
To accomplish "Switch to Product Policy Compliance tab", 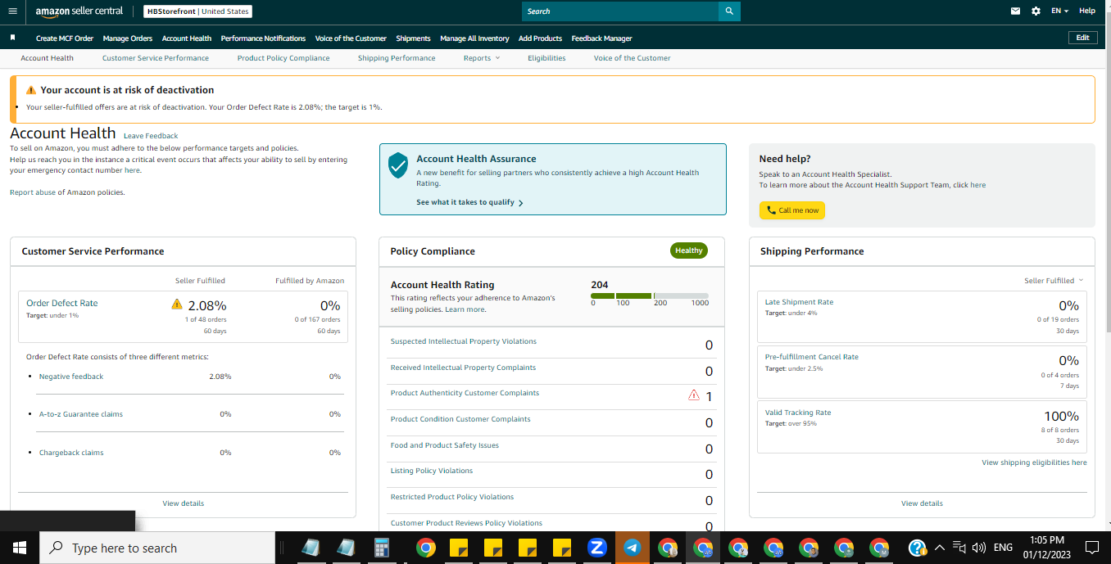I will [x=283, y=58].
